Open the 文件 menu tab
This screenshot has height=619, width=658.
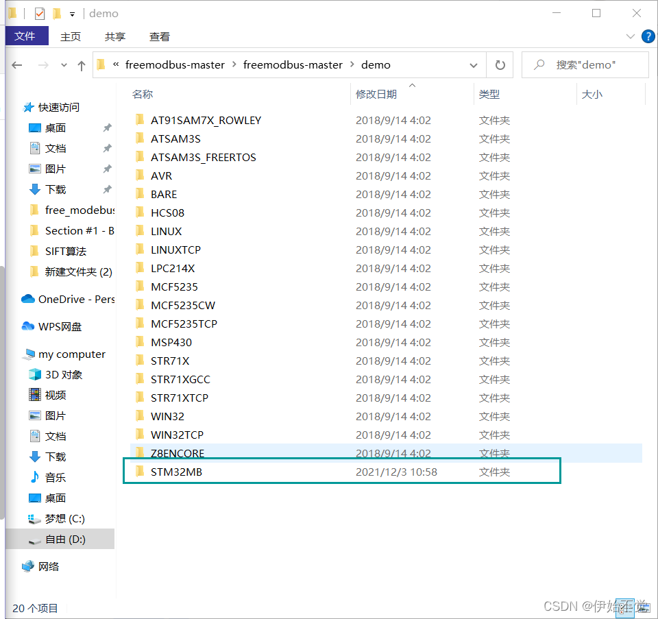[x=27, y=36]
